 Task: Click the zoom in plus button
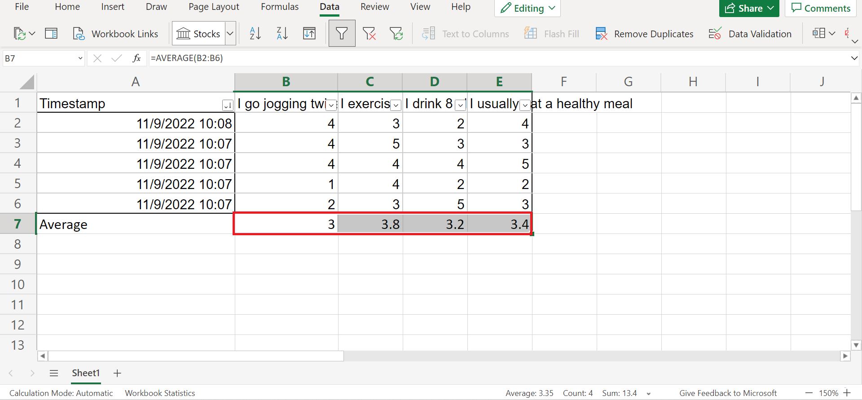847,393
